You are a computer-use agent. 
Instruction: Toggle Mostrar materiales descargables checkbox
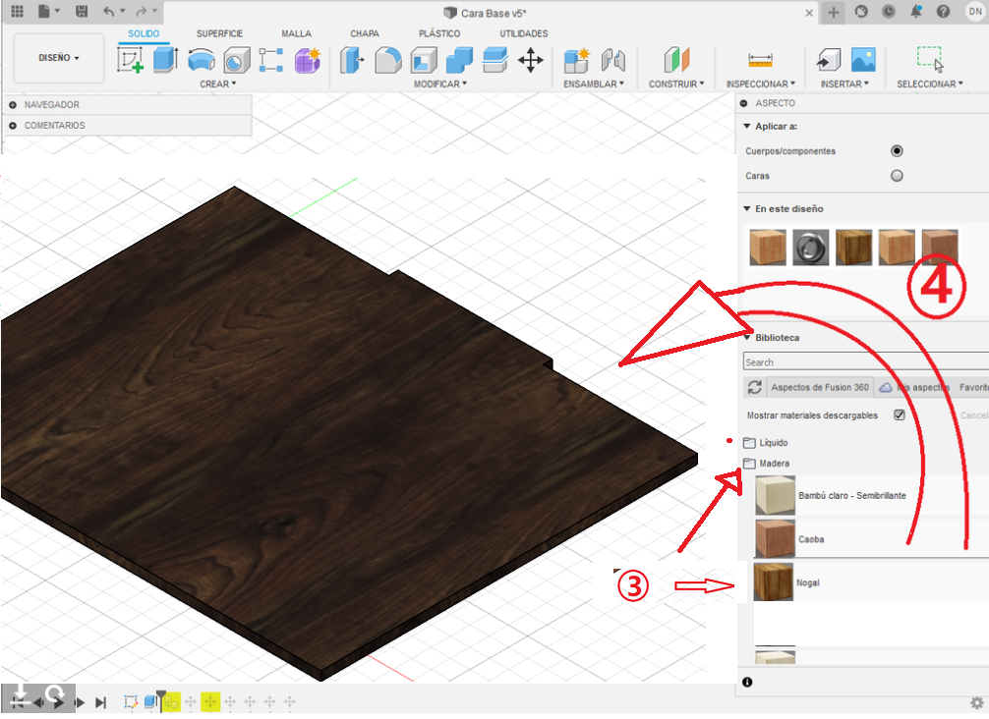900,415
